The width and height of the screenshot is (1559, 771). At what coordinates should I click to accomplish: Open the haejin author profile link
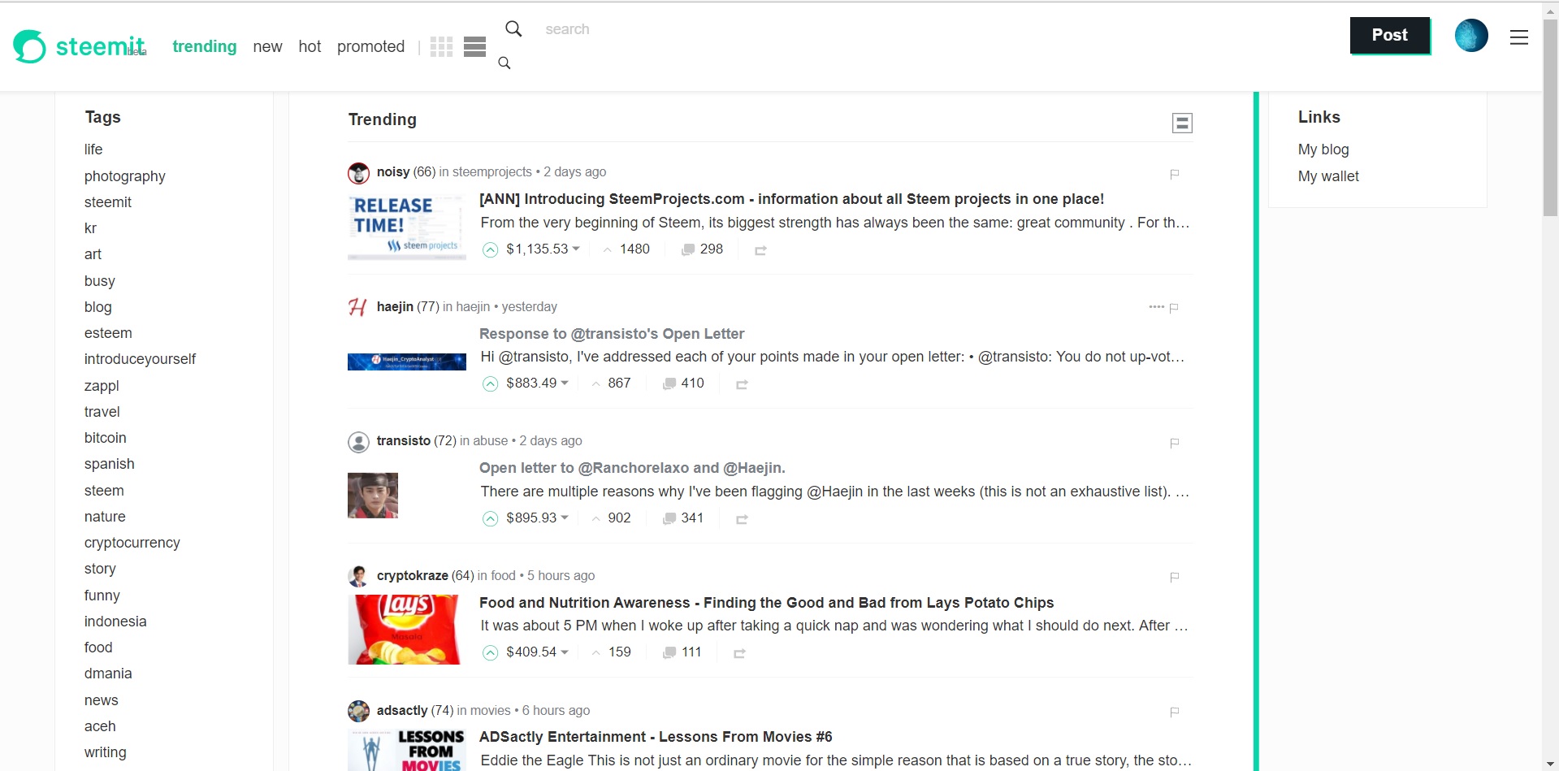pyautogui.click(x=395, y=306)
